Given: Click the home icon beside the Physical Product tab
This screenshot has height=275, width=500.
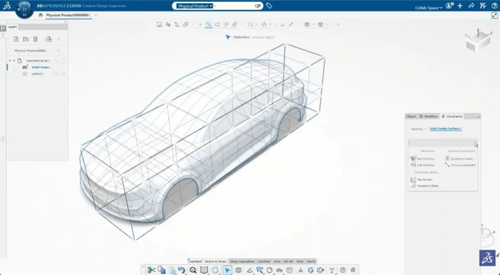Looking at the screenshot, I should [40, 15].
